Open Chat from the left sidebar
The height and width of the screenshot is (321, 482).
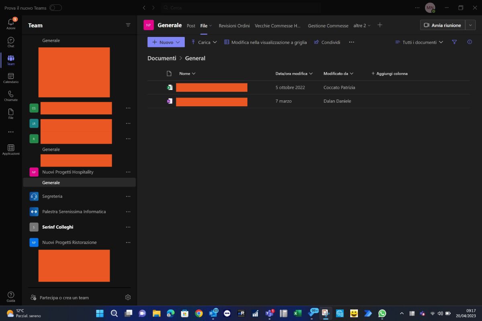tap(10, 42)
